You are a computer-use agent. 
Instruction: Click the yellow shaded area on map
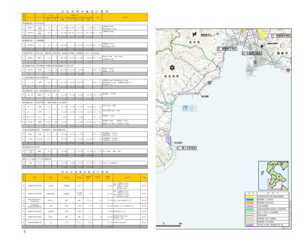click(262, 34)
